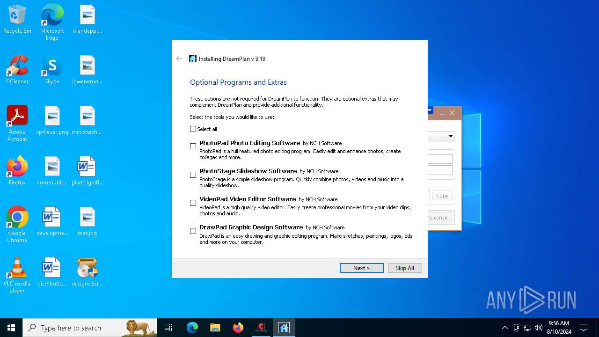Screen dimensions: 599x337
Task: Select designsetu installer on desktop
Action: pyautogui.click(x=87, y=272)
